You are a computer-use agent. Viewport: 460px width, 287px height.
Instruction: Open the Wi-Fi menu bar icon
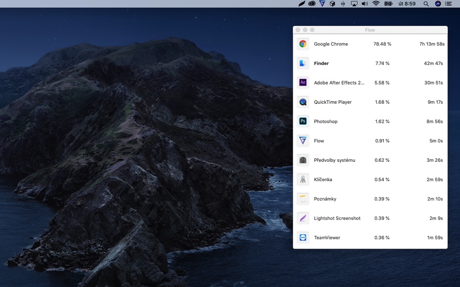click(x=376, y=4)
